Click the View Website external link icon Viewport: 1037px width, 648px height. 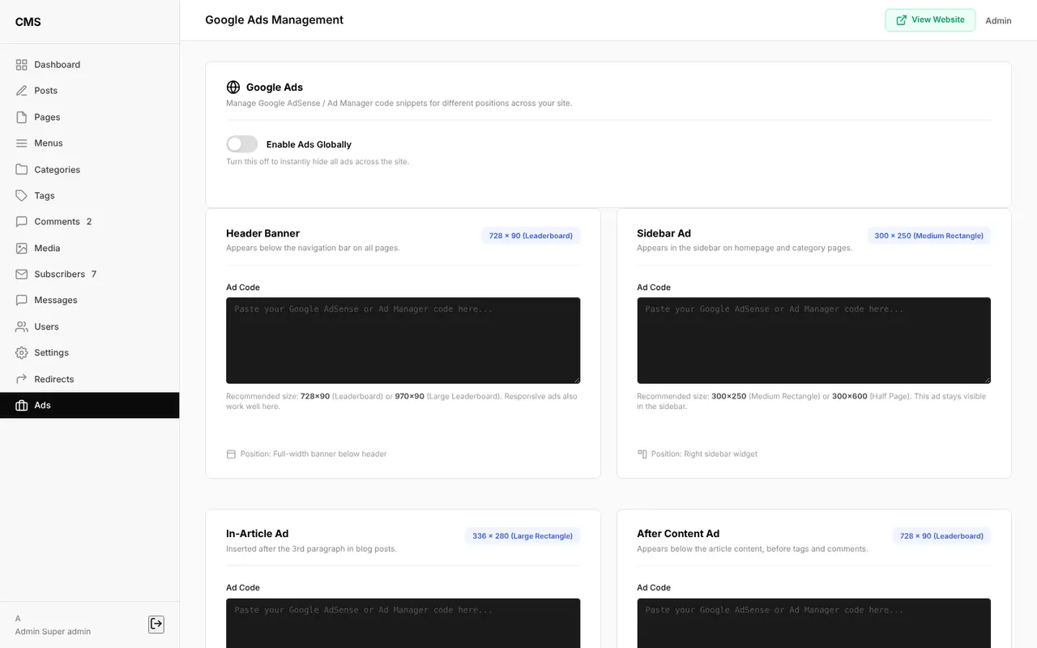tap(901, 20)
